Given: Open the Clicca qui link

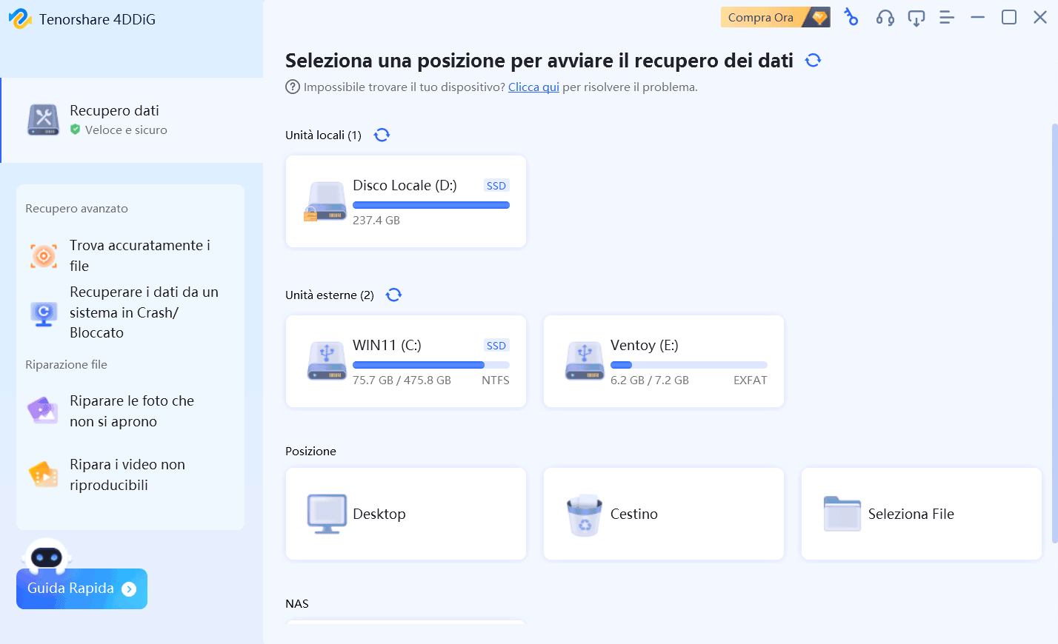Looking at the screenshot, I should pos(533,87).
